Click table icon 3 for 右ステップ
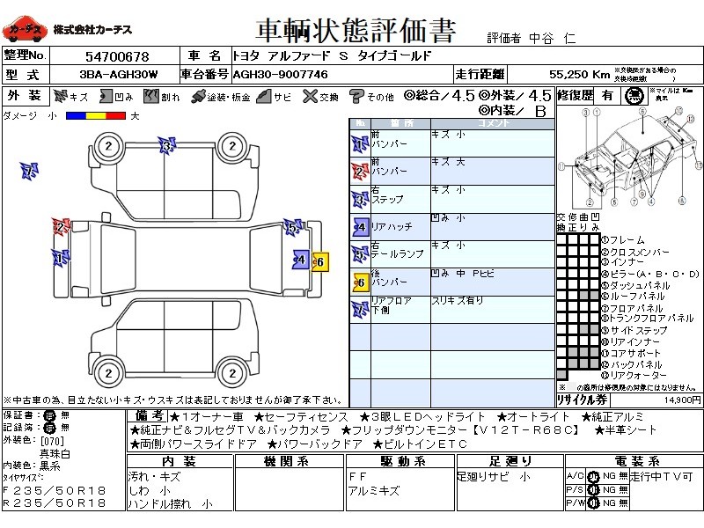 pos(360,200)
